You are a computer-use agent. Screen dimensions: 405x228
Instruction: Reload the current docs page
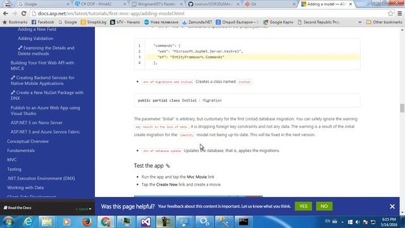tap(24, 13)
